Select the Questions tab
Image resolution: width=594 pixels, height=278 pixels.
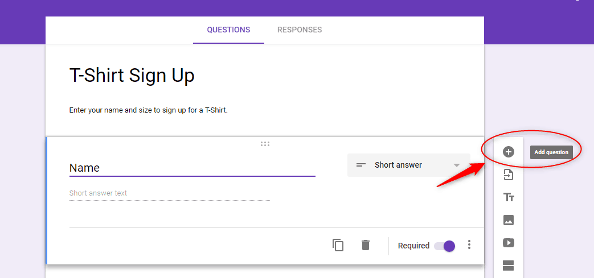pyautogui.click(x=228, y=30)
